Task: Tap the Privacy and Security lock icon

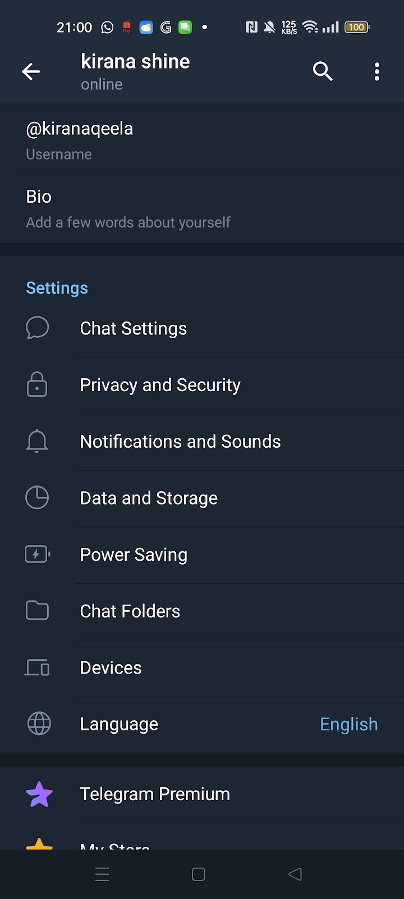Action: (37, 385)
